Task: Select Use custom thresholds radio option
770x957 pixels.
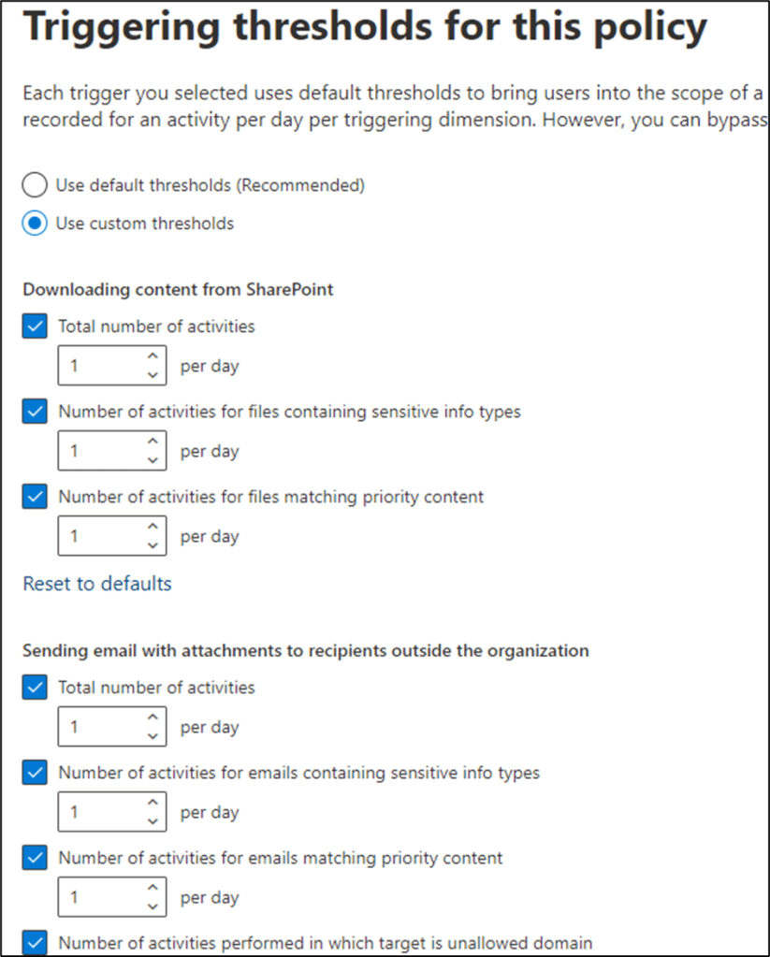Action: pos(35,224)
